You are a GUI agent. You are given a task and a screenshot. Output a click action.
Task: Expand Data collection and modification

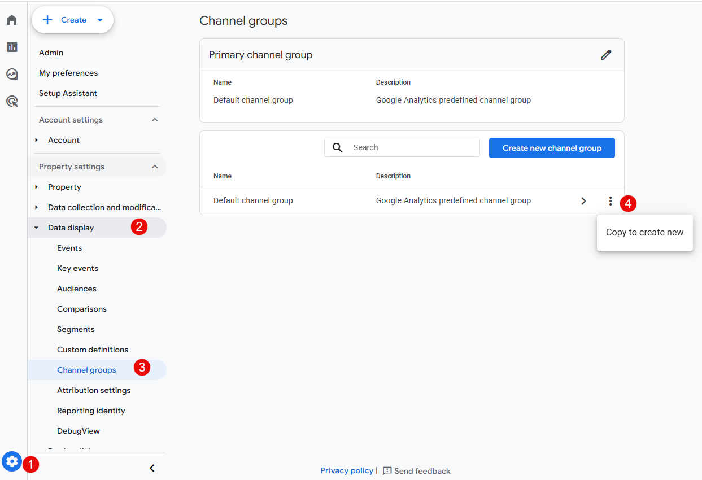click(x=37, y=207)
